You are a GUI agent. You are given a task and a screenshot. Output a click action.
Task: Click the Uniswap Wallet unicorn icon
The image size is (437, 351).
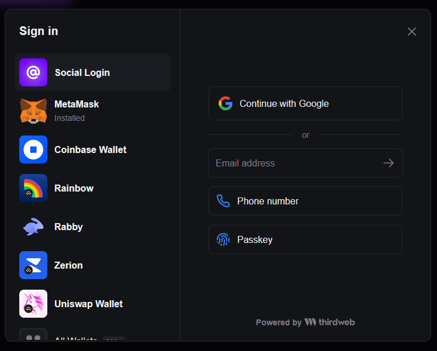coord(33,304)
